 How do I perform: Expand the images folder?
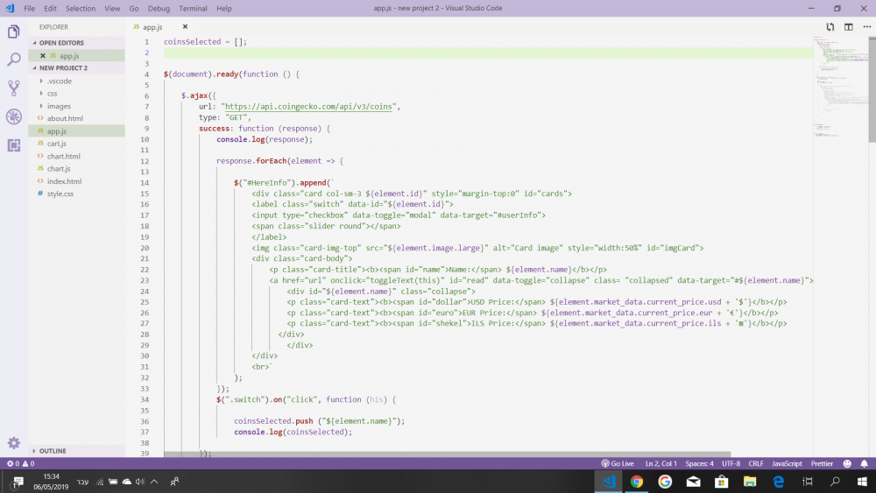(41, 106)
